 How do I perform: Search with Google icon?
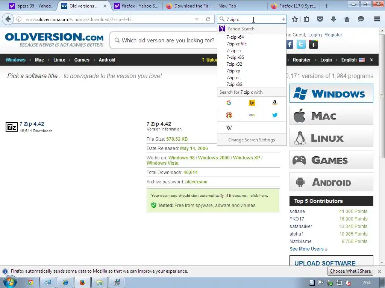coord(229,103)
